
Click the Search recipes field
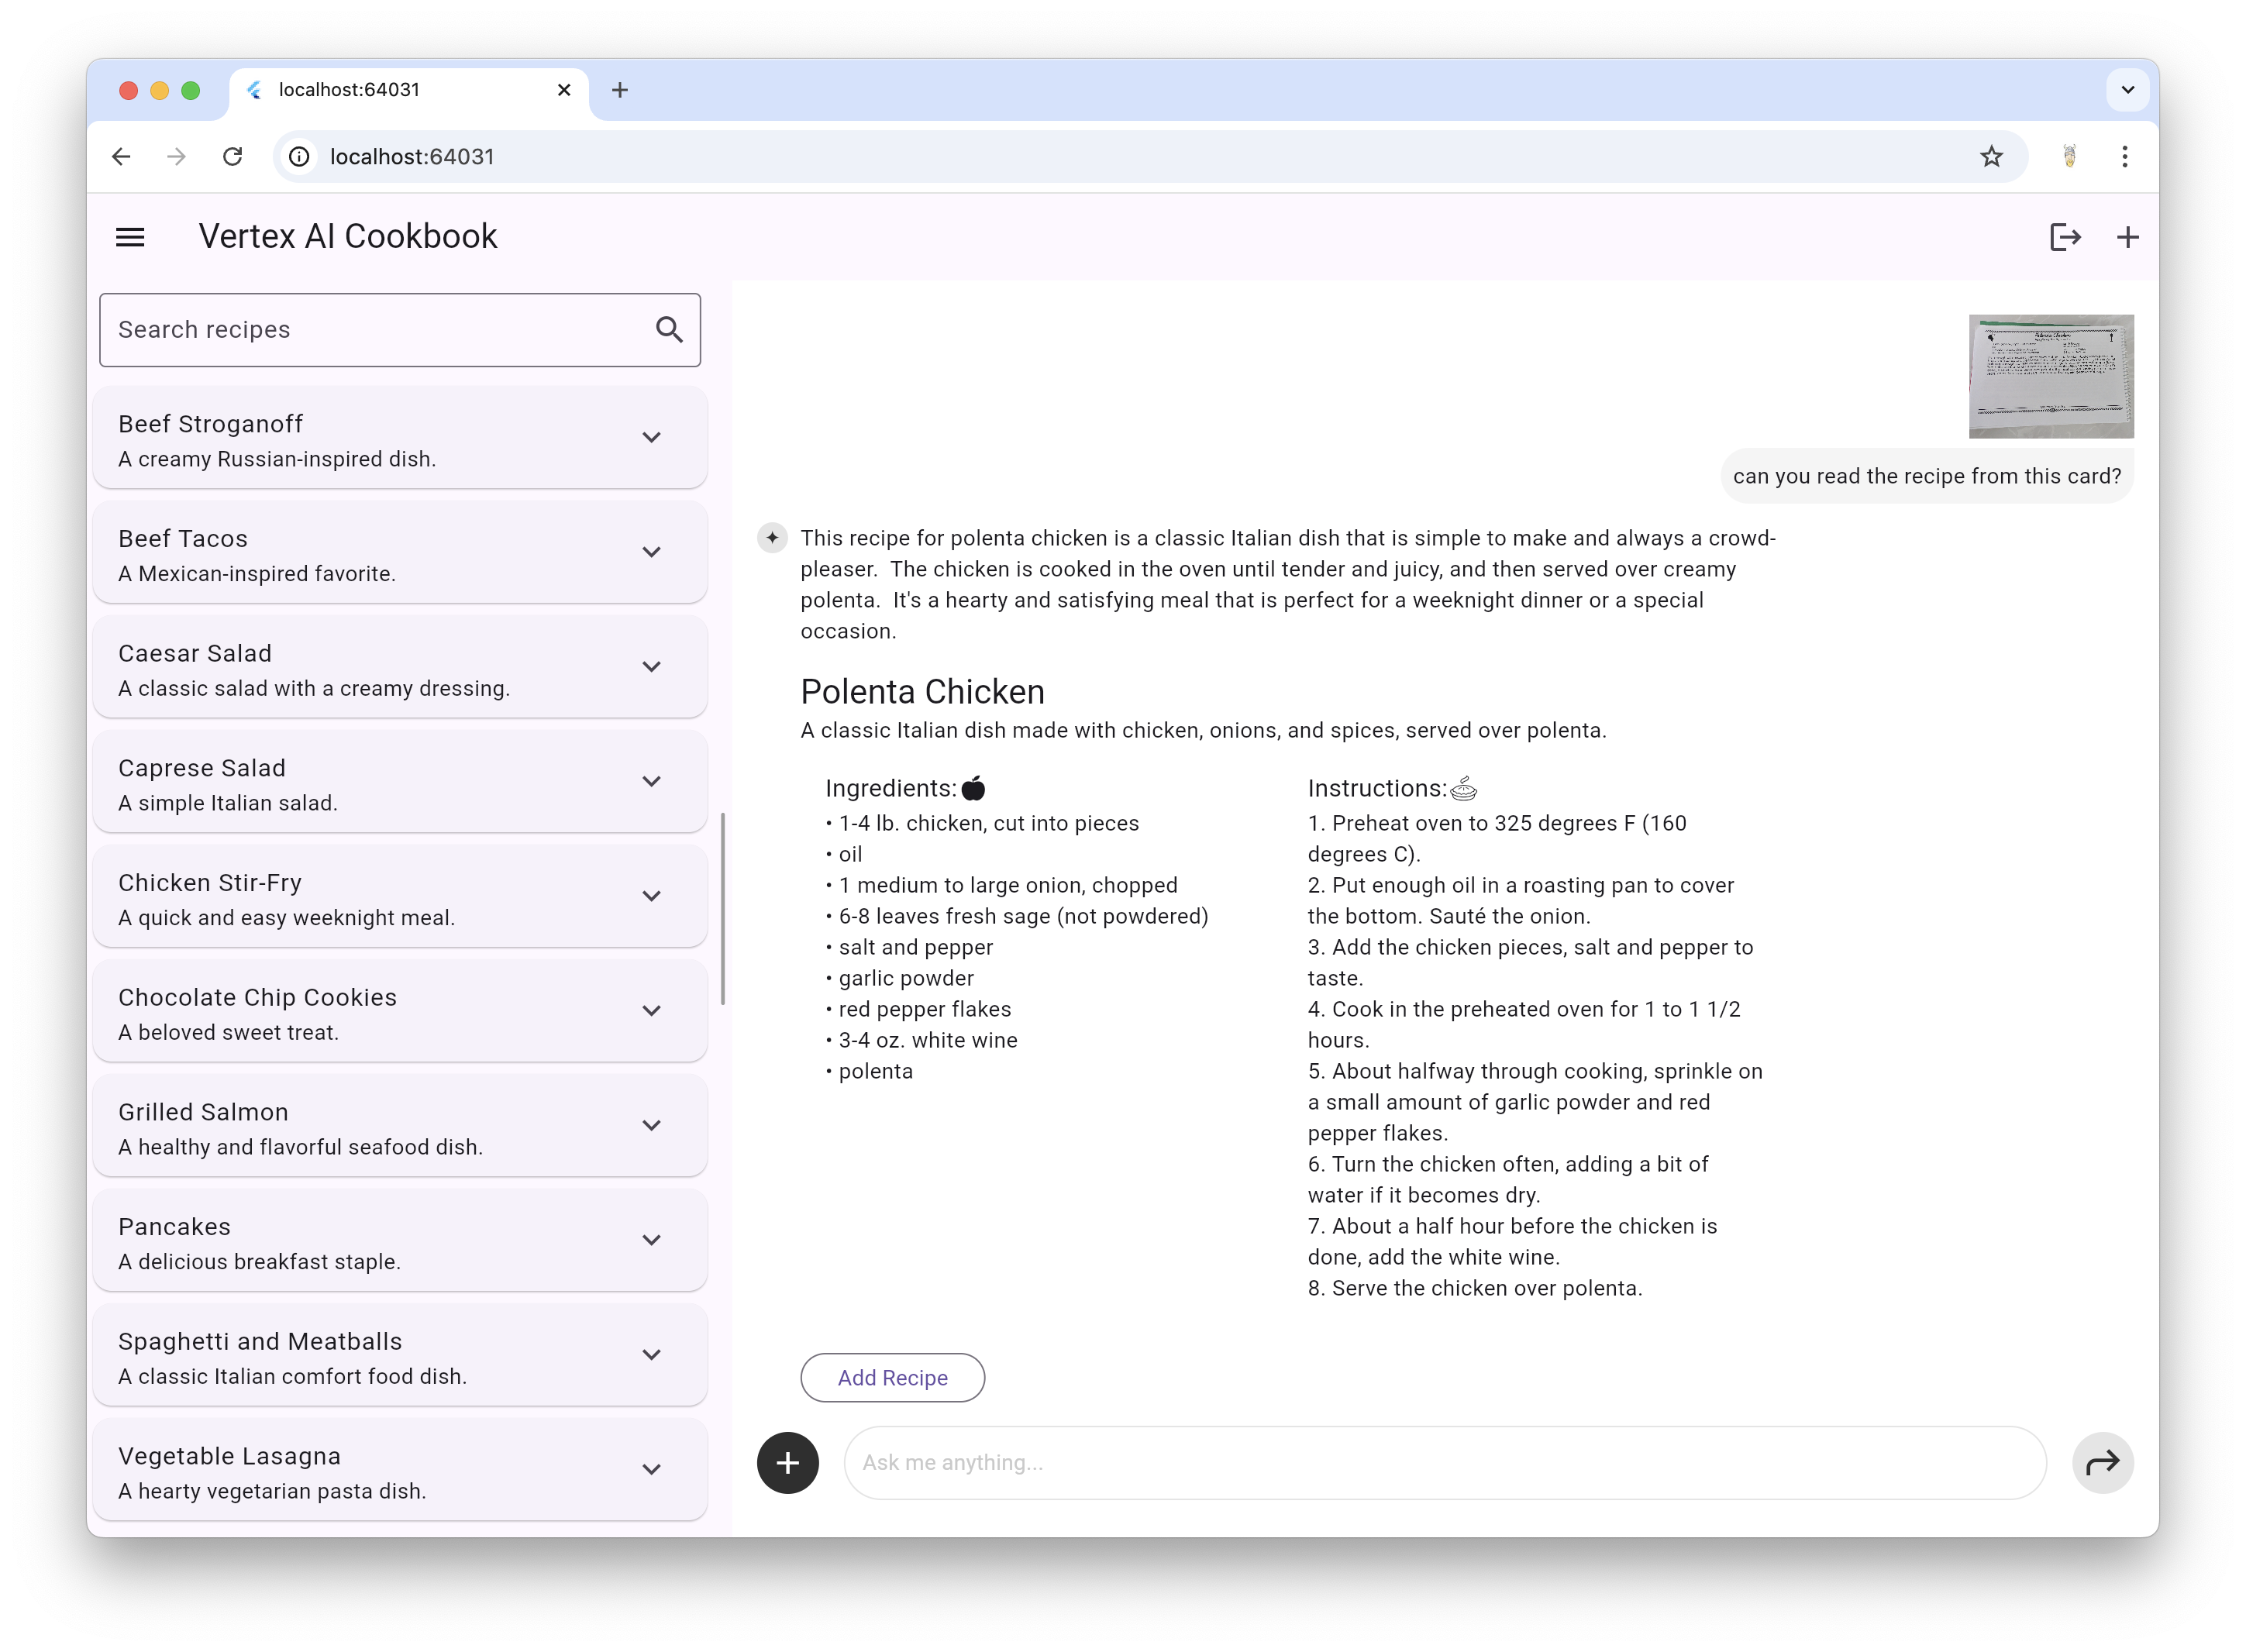(x=370, y=329)
